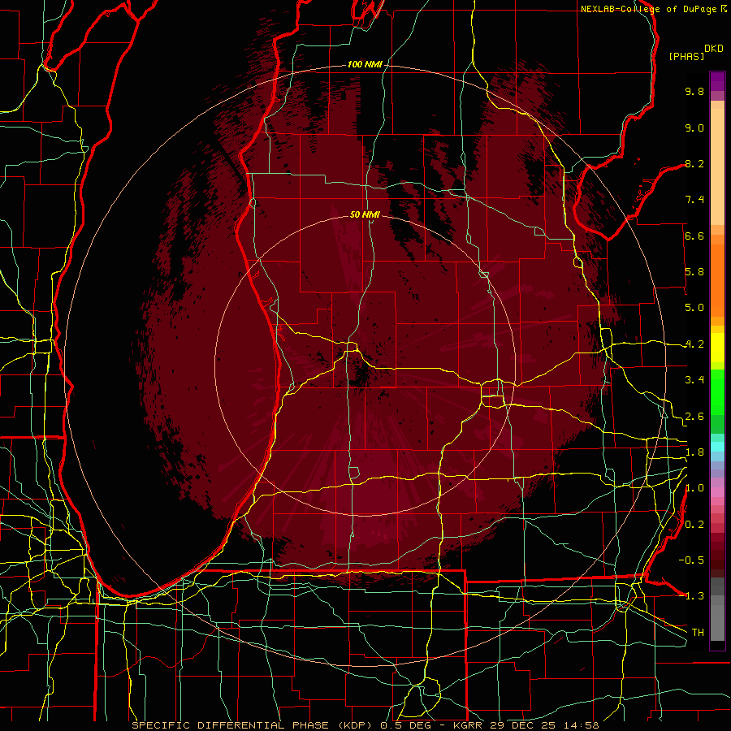Click the 9.8 value on the legend

(x=694, y=91)
